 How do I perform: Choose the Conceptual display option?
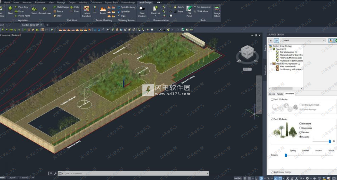pos(300,128)
